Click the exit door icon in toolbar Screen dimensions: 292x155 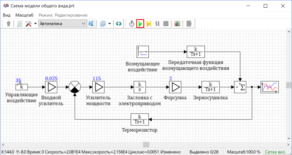click(x=189, y=24)
